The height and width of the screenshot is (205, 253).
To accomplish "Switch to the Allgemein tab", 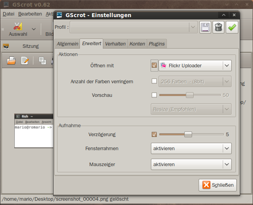I will tap(68, 44).
